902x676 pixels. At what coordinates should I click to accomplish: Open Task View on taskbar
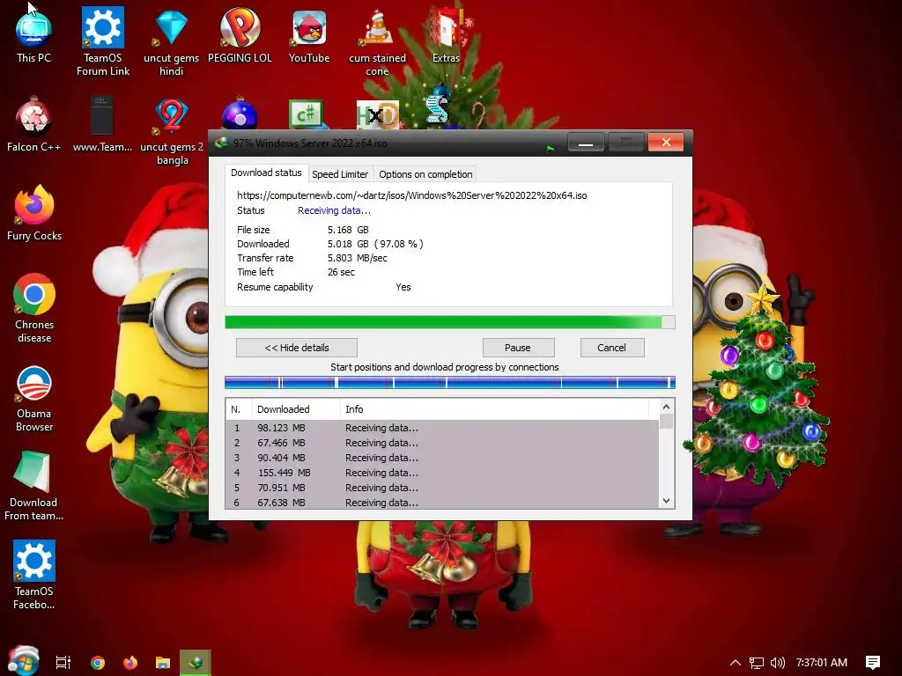click(x=63, y=662)
